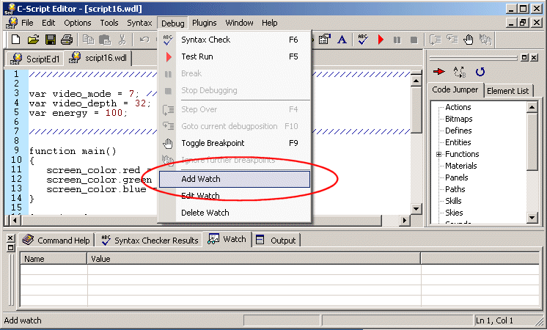Click the New file toolbar icon
Viewport: 547px width, 330px height.
pos(15,40)
